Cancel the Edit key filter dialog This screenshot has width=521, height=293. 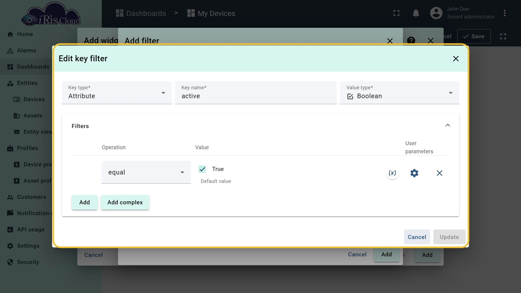point(417,237)
